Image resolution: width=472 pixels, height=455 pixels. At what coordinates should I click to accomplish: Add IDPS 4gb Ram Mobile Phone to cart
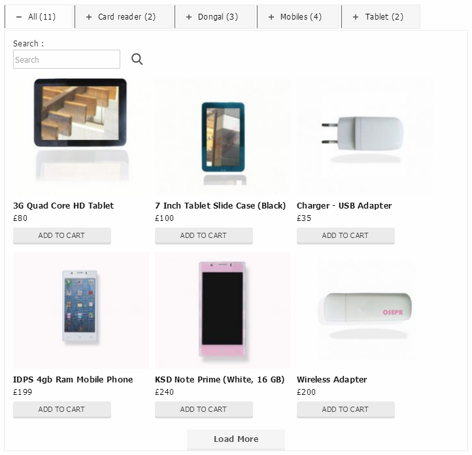click(x=62, y=409)
